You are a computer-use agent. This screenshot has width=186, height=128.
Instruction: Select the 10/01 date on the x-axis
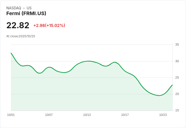(11, 115)
